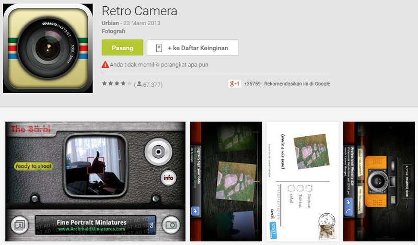Click the blue arrow icon in gallery screenshot
This screenshot has height=245, width=418.
195,211
